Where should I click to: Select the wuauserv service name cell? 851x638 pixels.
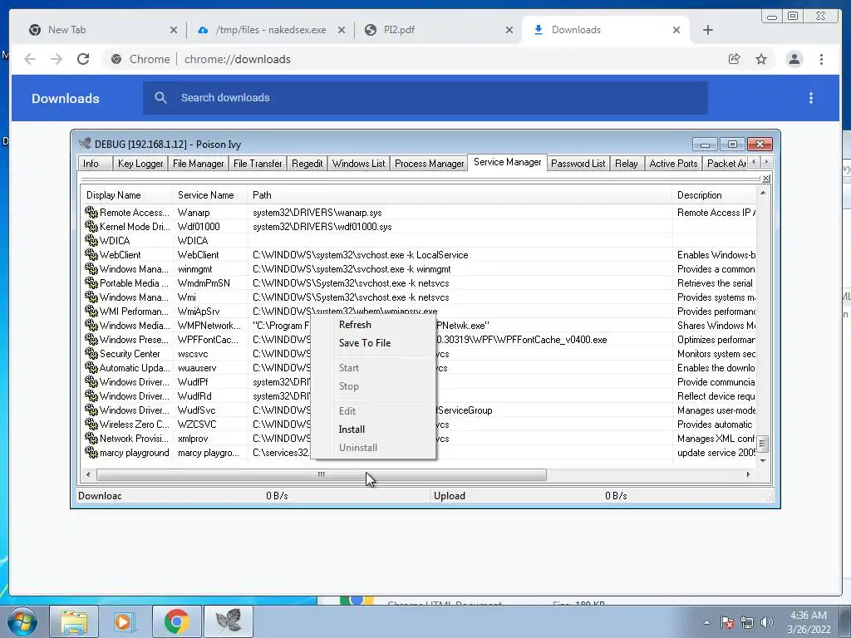[197, 368]
